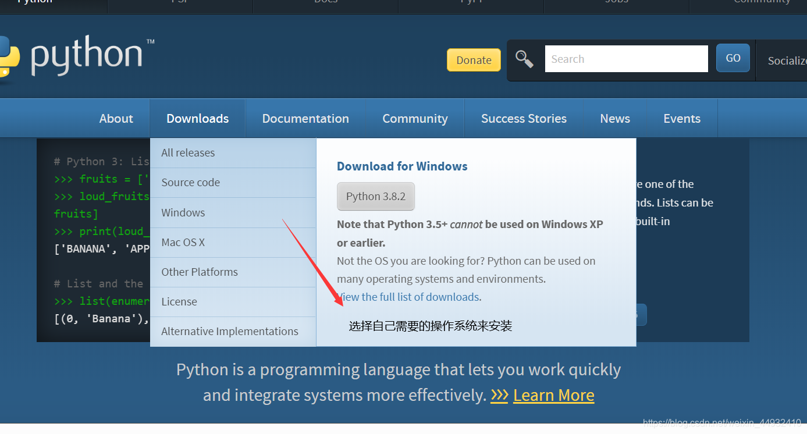Viewport: 807px width, 434px height.
Task: Open the Events menu
Action: click(x=682, y=118)
